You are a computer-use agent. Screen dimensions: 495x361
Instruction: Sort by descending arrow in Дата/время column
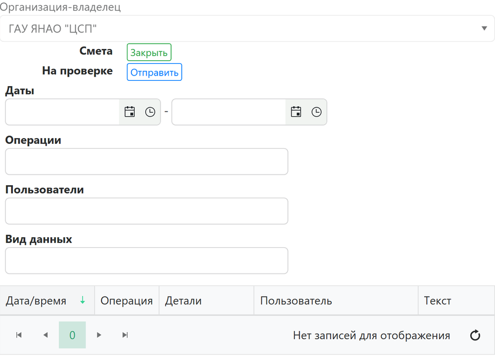pos(83,300)
